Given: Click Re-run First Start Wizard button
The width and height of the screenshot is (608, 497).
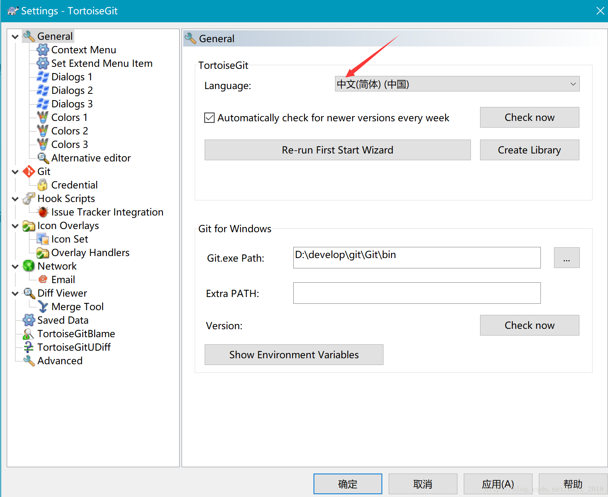Looking at the screenshot, I should 337,150.
